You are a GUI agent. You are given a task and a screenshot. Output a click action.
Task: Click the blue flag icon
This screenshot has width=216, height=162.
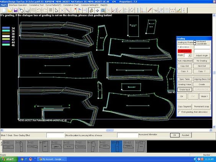(x=80, y=10)
